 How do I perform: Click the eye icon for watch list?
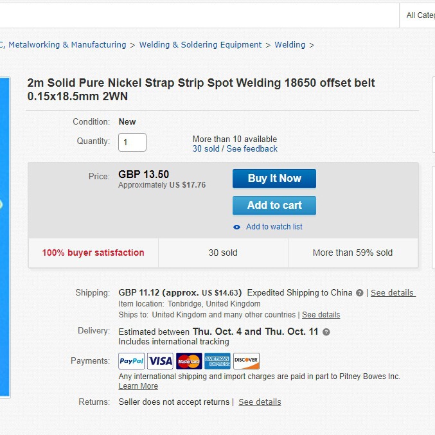click(x=237, y=227)
